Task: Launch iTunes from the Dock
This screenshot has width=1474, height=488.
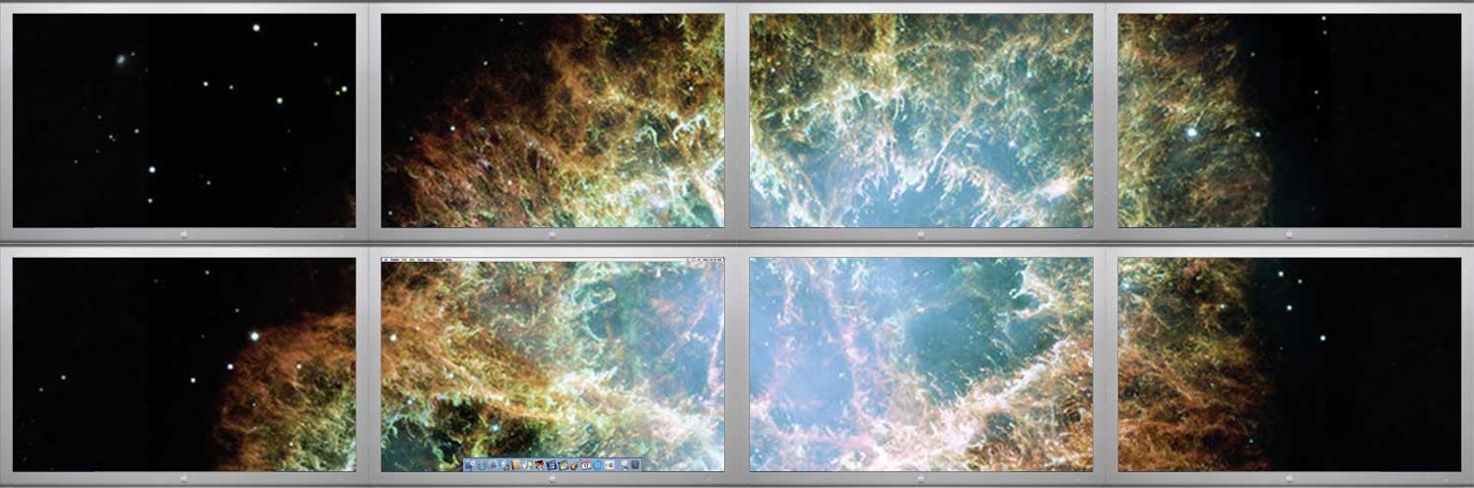Action: pos(527,464)
